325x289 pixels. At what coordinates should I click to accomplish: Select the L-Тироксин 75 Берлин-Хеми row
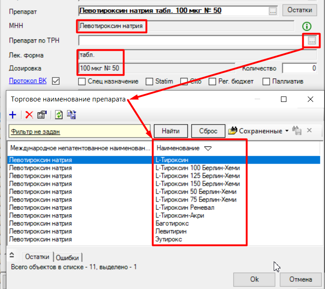[164, 200]
